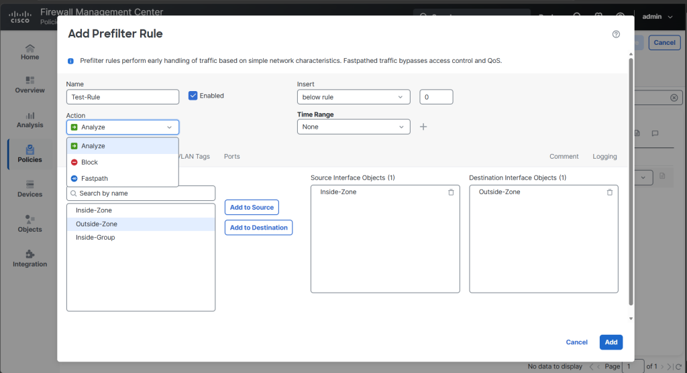Delete Outside-Zone from Destination Interface Objects
Image resolution: width=687 pixels, height=373 pixels.
click(609, 192)
